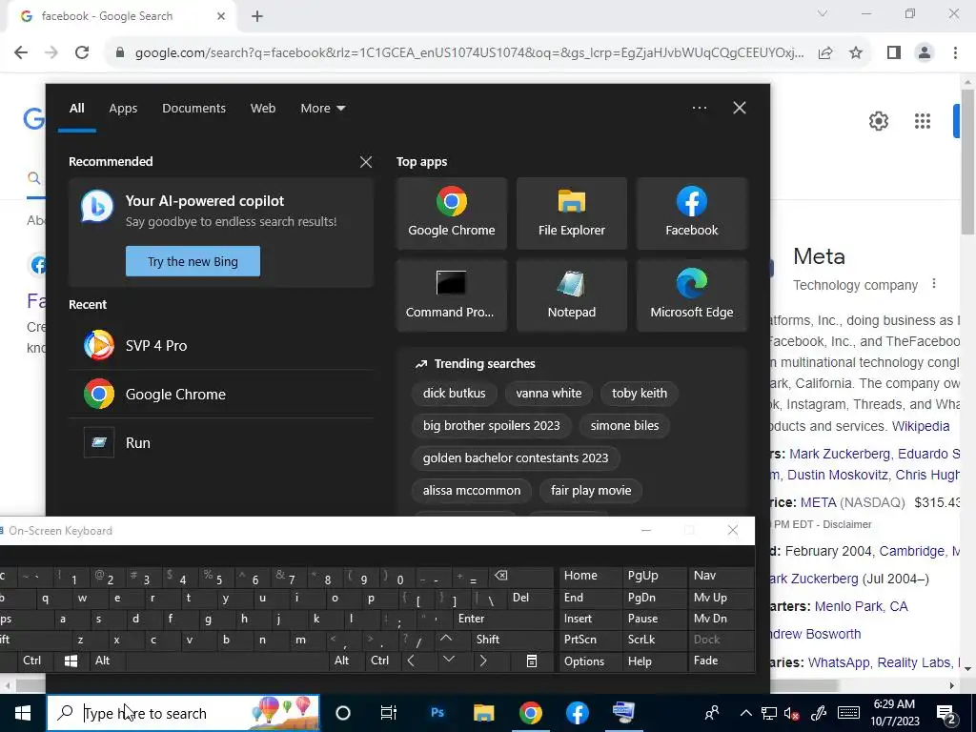Image resolution: width=976 pixels, height=732 pixels.
Task: Search trending topic toby keith
Action: pos(640,394)
